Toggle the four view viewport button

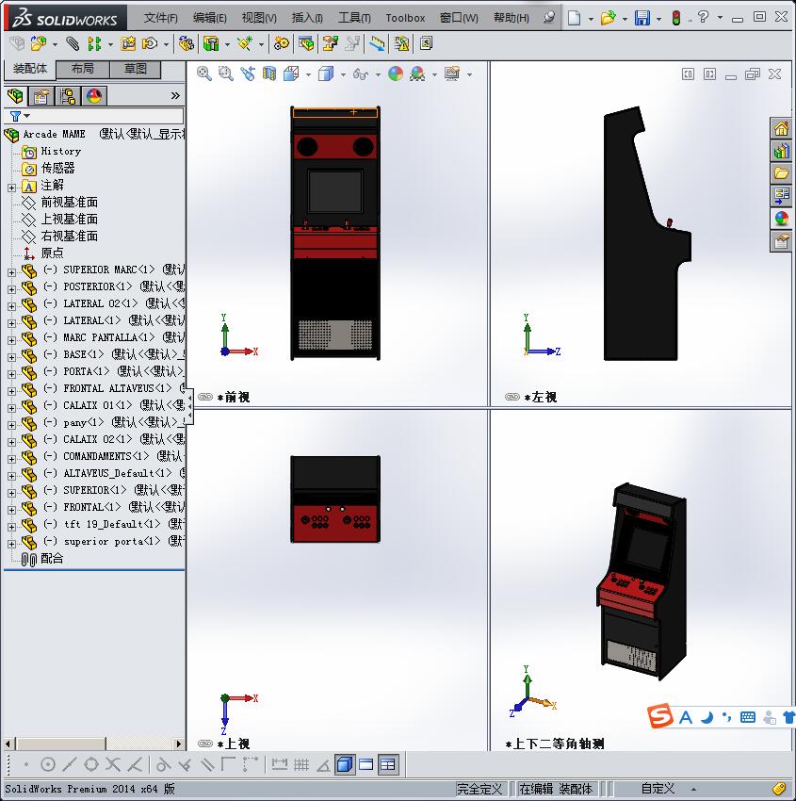pyautogui.click(x=388, y=765)
